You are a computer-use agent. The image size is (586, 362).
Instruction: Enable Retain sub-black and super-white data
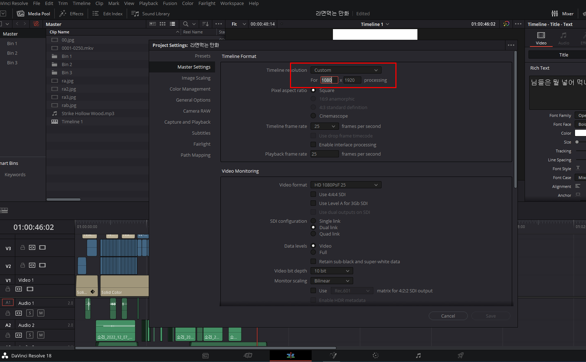tap(313, 261)
